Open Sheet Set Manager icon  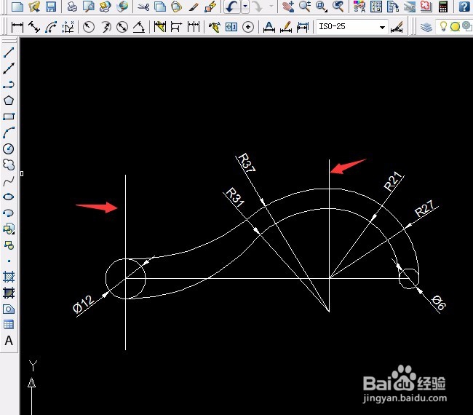pos(410,6)
